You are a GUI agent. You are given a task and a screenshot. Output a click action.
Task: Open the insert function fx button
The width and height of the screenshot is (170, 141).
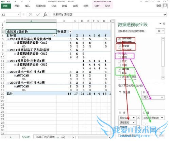45,15
